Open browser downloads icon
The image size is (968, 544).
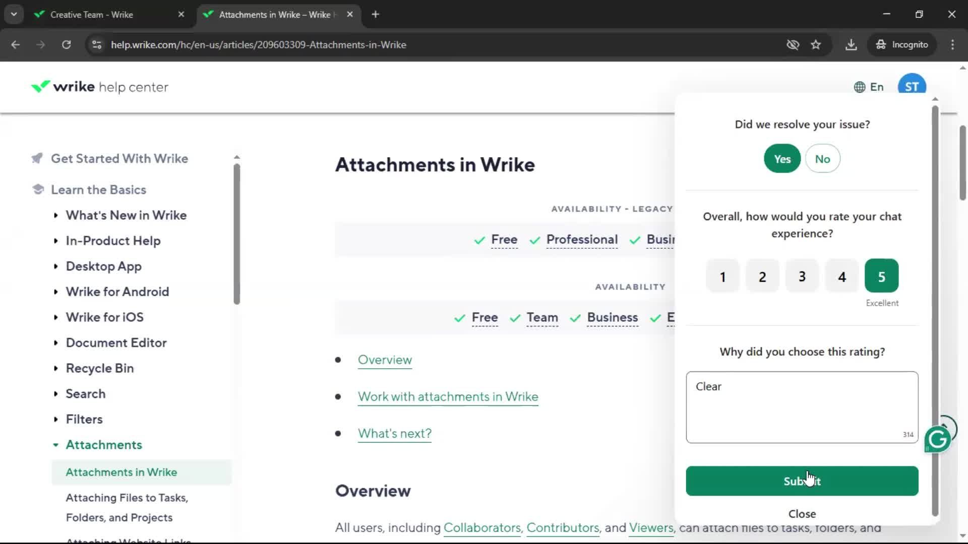[x=851, y=45]
